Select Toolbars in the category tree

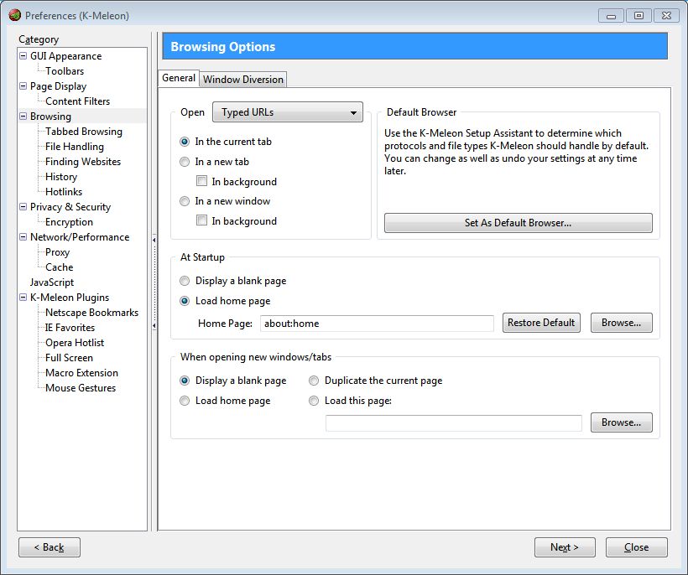point(65,71)
